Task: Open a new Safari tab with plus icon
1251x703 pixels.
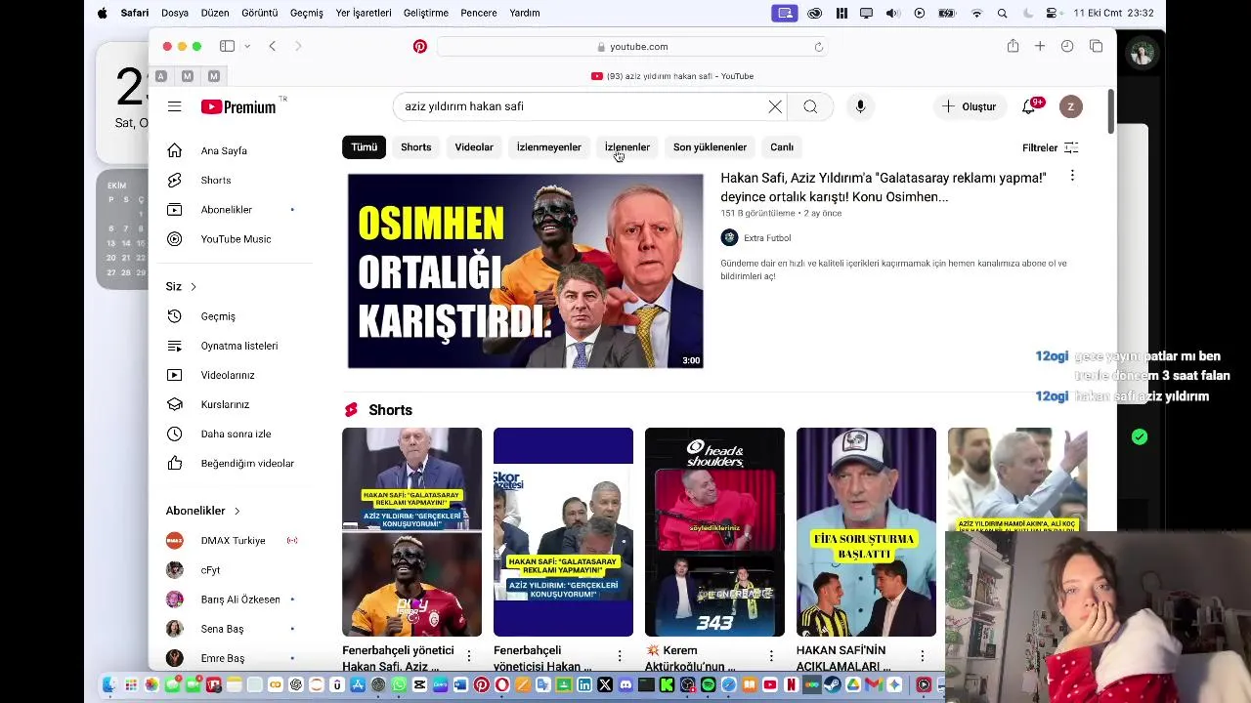Action: tap(1040, 46)
